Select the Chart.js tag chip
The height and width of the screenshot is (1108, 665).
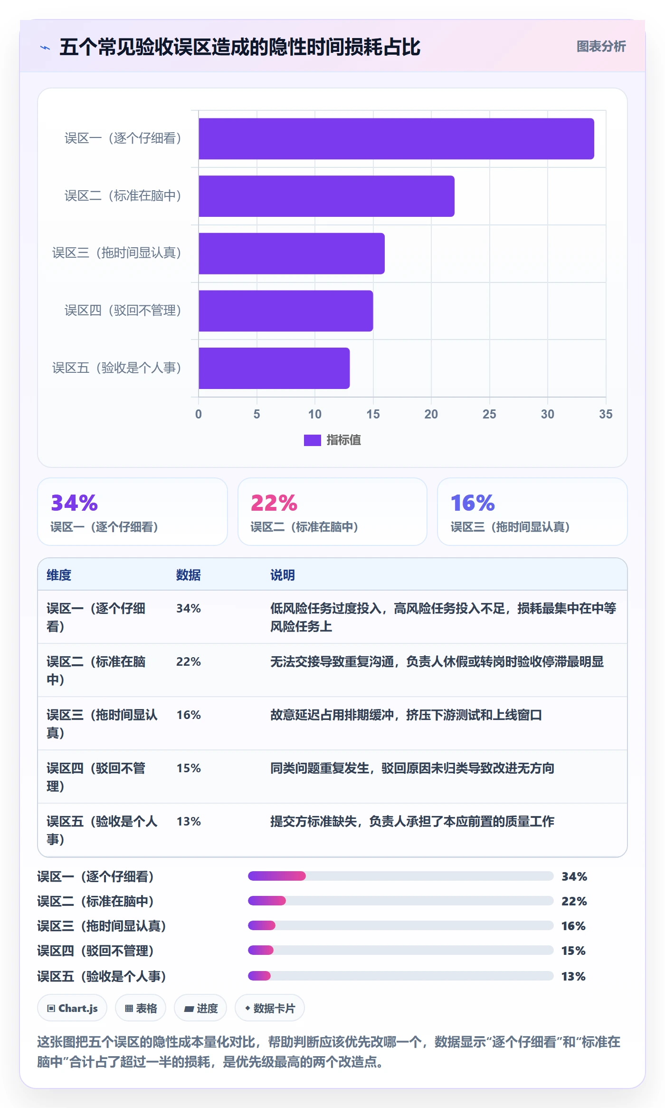pyautogui.click(x=72, y=1008)
